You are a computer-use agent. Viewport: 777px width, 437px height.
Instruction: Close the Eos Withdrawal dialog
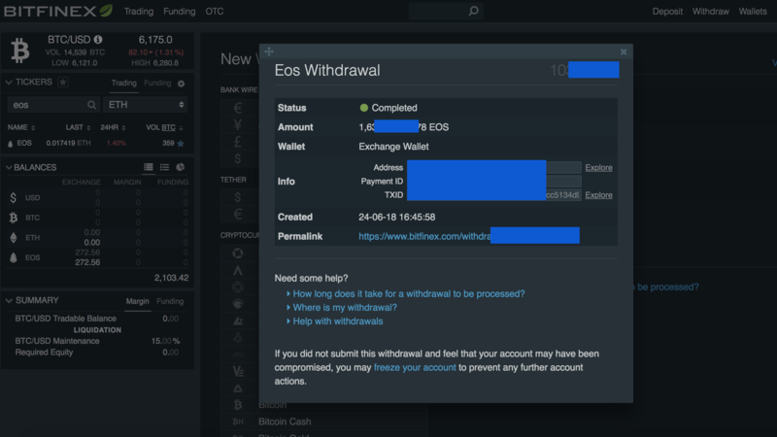point(624,51)
